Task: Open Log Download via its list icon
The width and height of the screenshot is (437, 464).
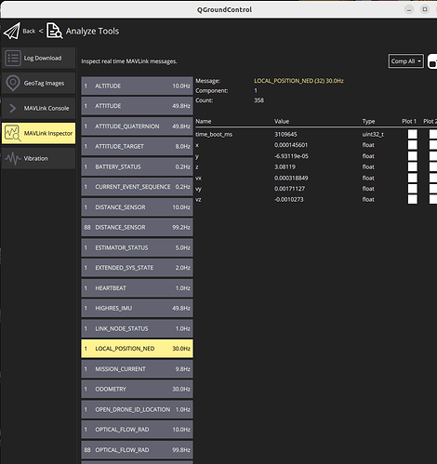Action: (x=13, y=58)
